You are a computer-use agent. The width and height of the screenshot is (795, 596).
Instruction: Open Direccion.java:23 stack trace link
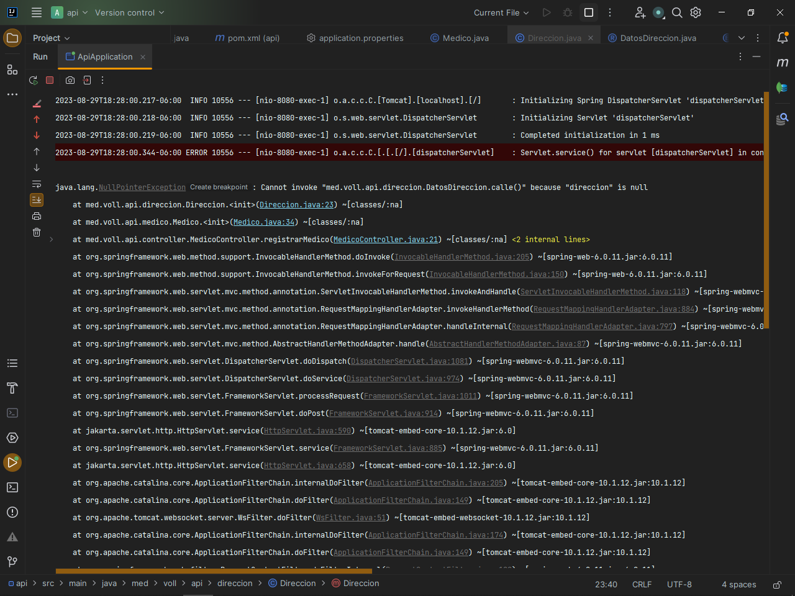tap(297, 205)
